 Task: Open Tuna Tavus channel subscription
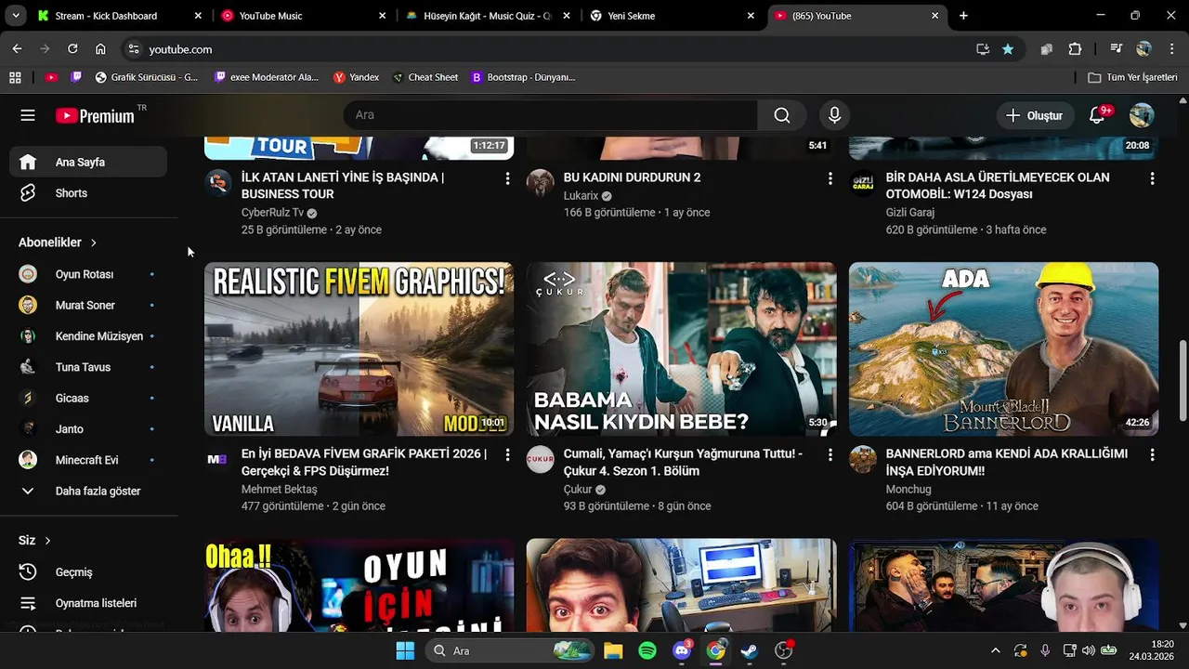(x=88, y=367)
